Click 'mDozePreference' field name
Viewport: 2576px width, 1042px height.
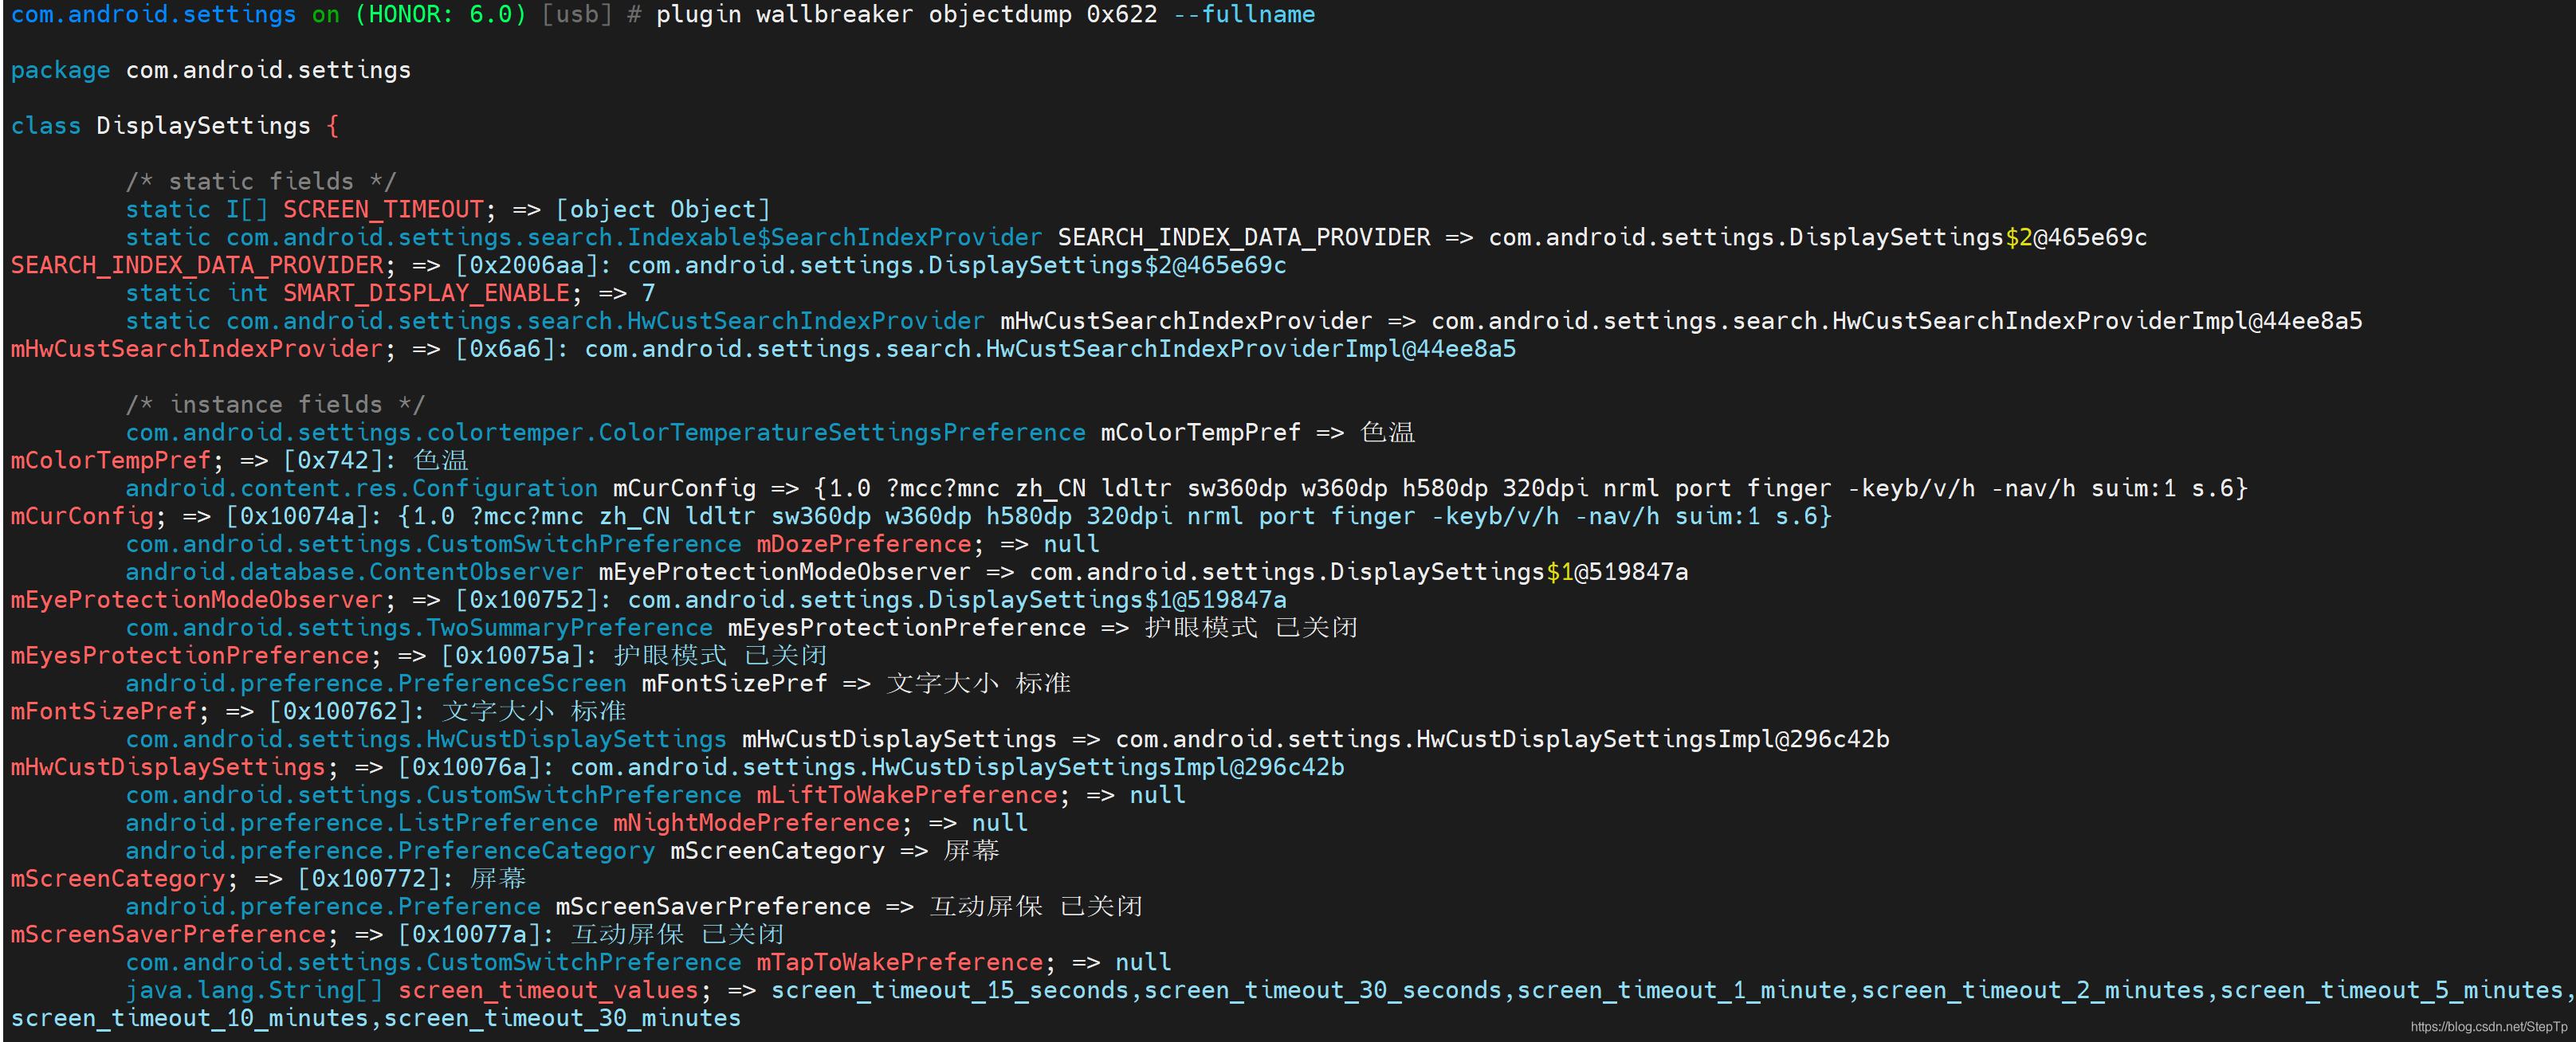point(863,544)
